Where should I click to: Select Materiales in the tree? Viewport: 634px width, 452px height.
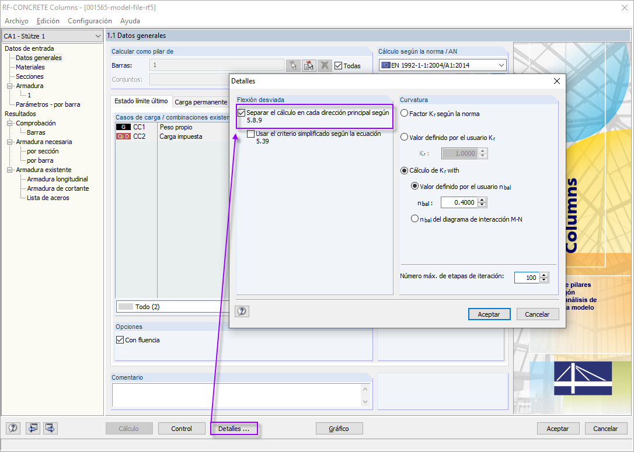coord(30,67)
